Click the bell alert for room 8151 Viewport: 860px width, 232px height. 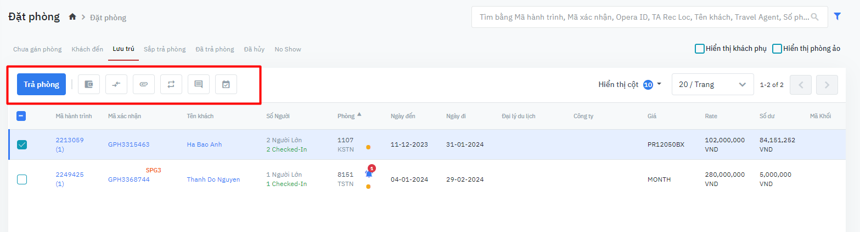369,173
